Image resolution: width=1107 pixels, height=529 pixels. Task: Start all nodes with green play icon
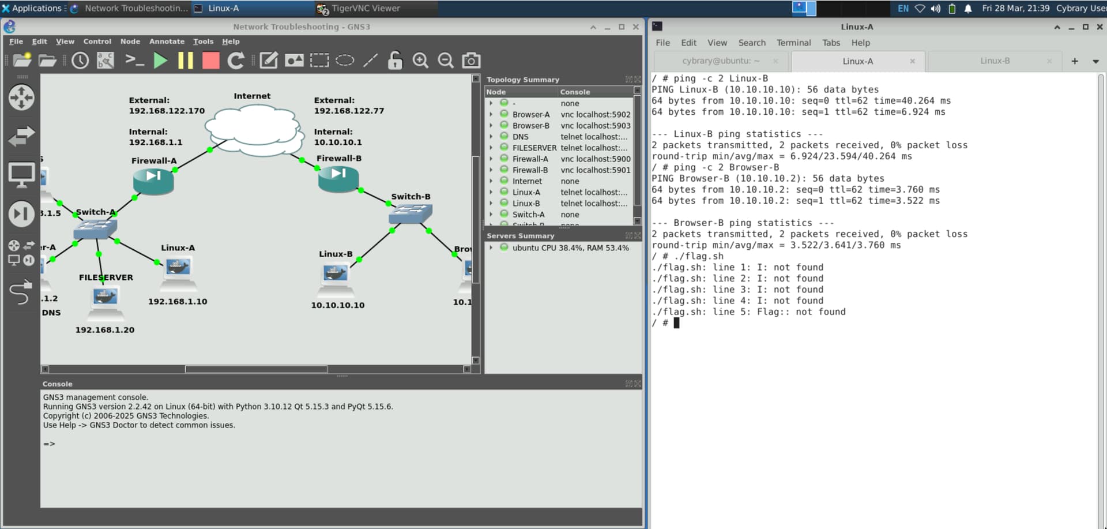(x=160, y=61)
